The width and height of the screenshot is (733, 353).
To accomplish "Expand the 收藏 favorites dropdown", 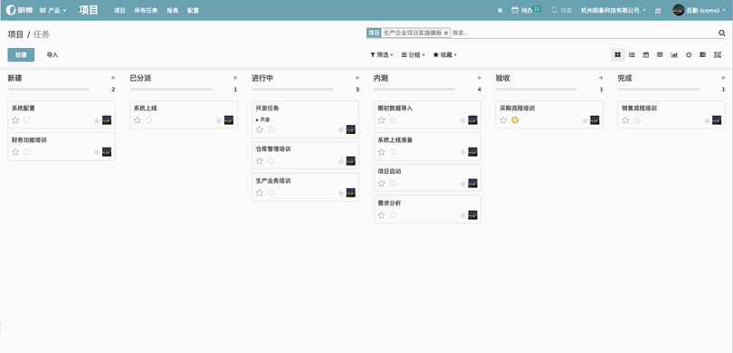I will pos(444,54).
